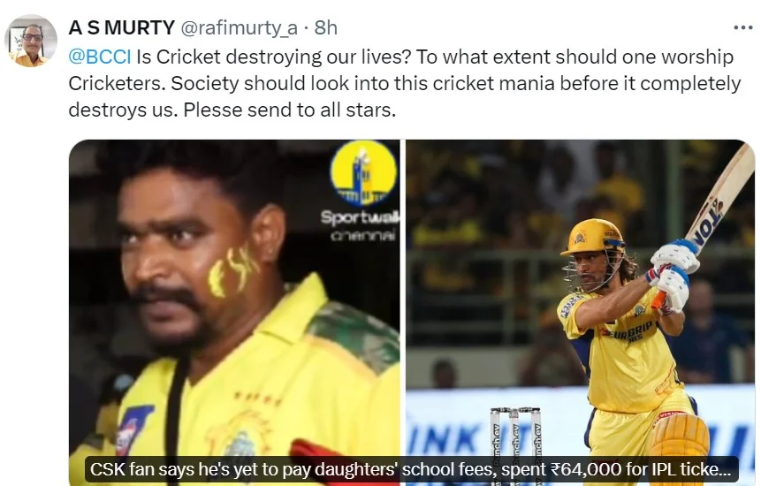The width and height of the screenshot is (761, 486).
Task: Click the cricket bat in the photo
Action: [x=718, y=201]
